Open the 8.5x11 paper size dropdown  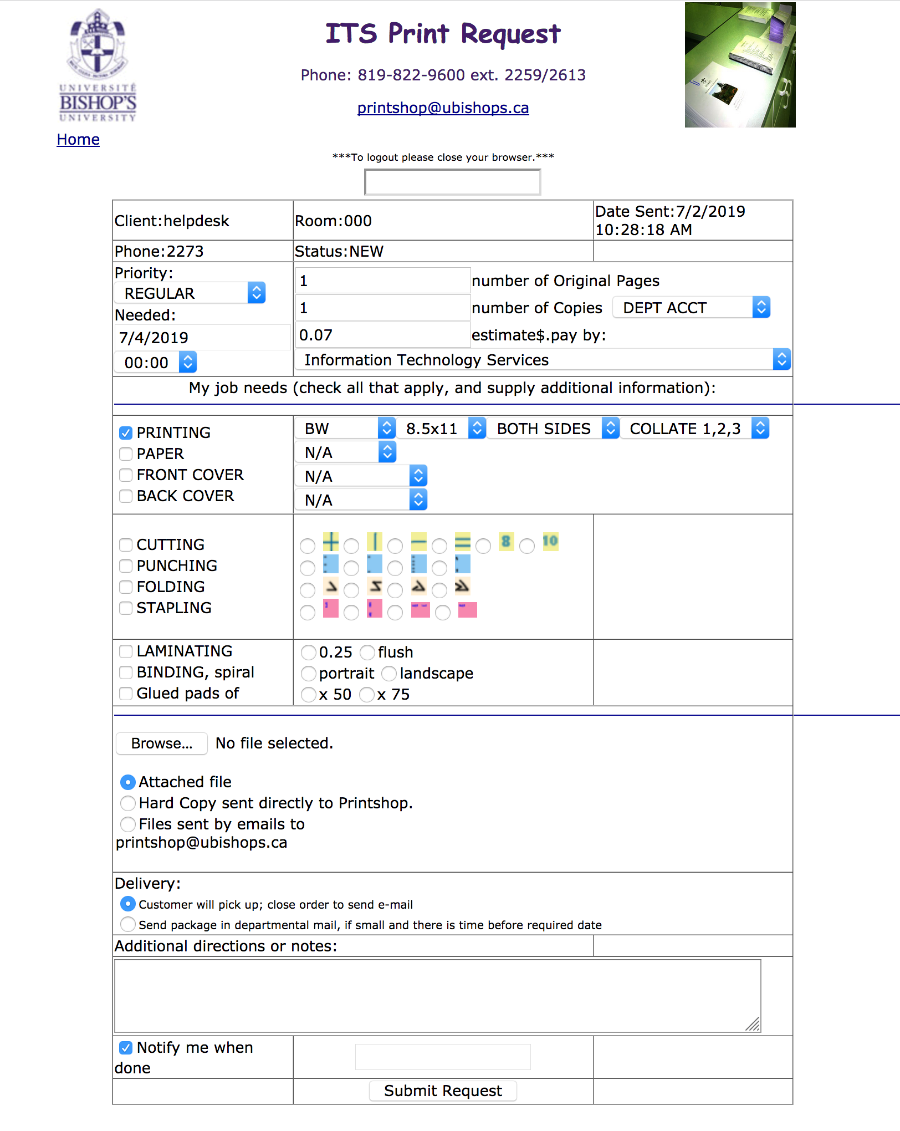point(442,429)
